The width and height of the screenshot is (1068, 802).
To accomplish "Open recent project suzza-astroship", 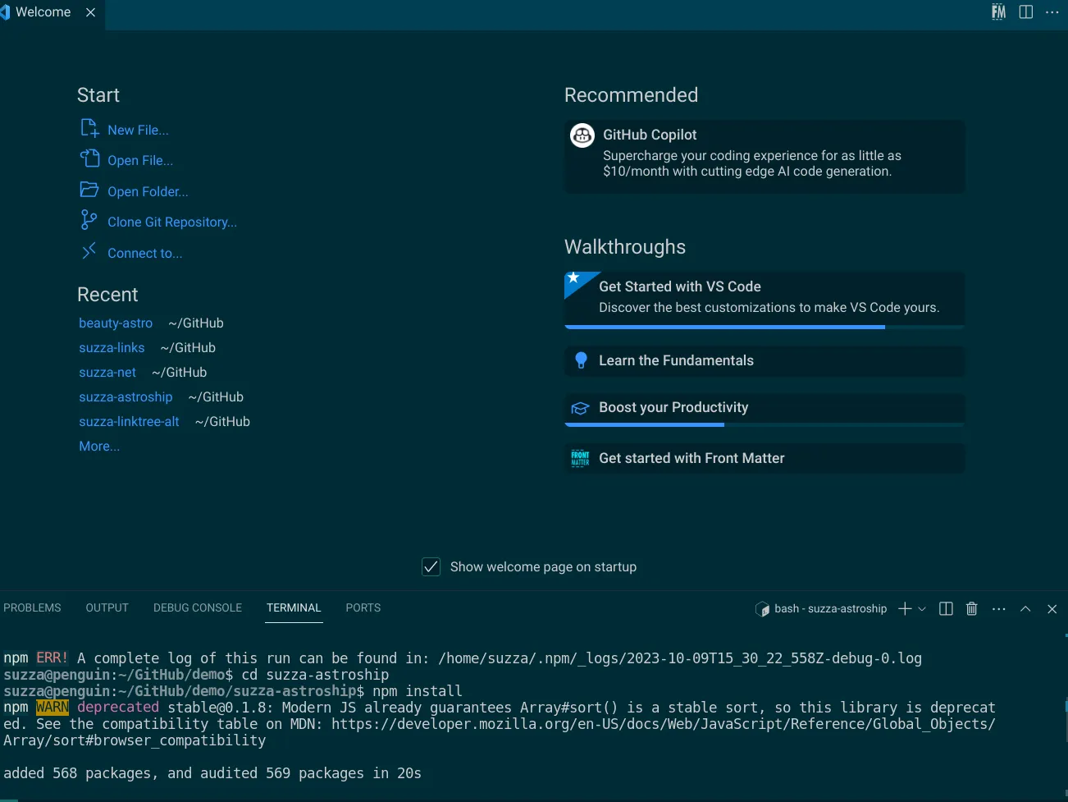I will (126, 396).
